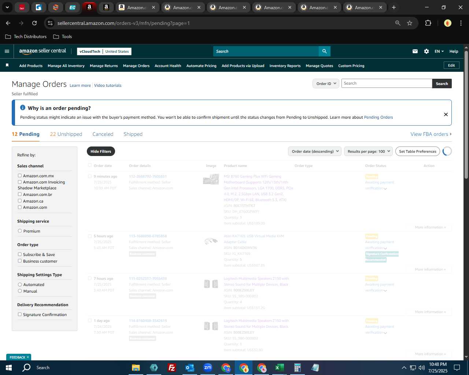
Task: Open Manage Orders in navigation bar
Action: coord(136,66)
